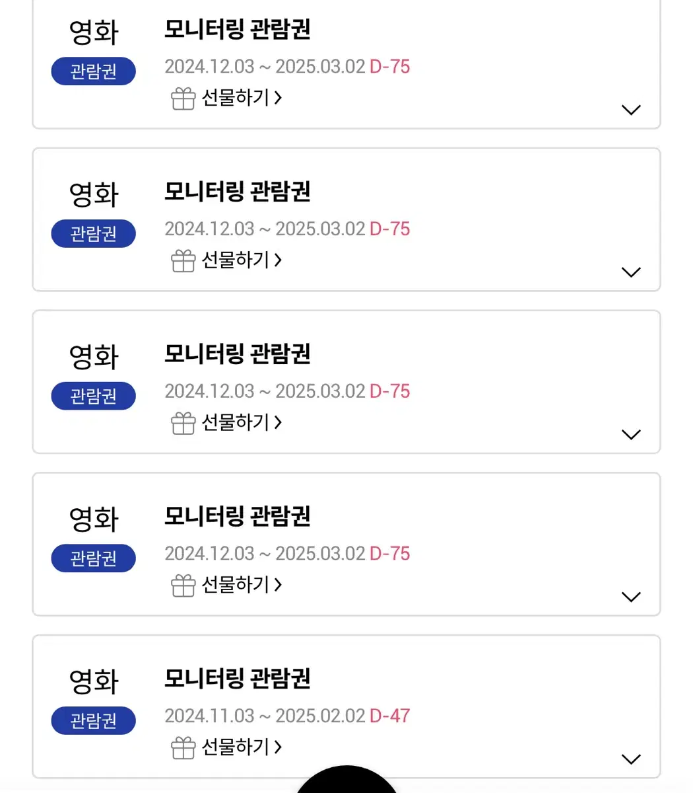Image resolution: width=693 pixels, height=793 pixels.
Task: Open 선물하기 link on the second ticket card
Action: click(x=242, y=260)
